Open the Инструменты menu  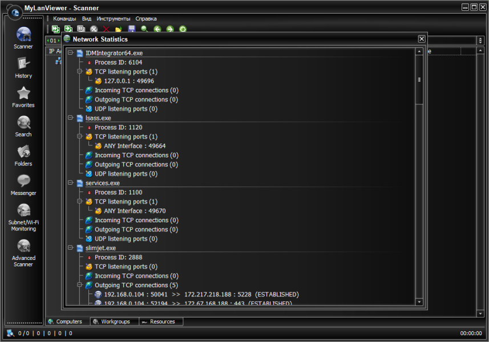click(113, 19)
